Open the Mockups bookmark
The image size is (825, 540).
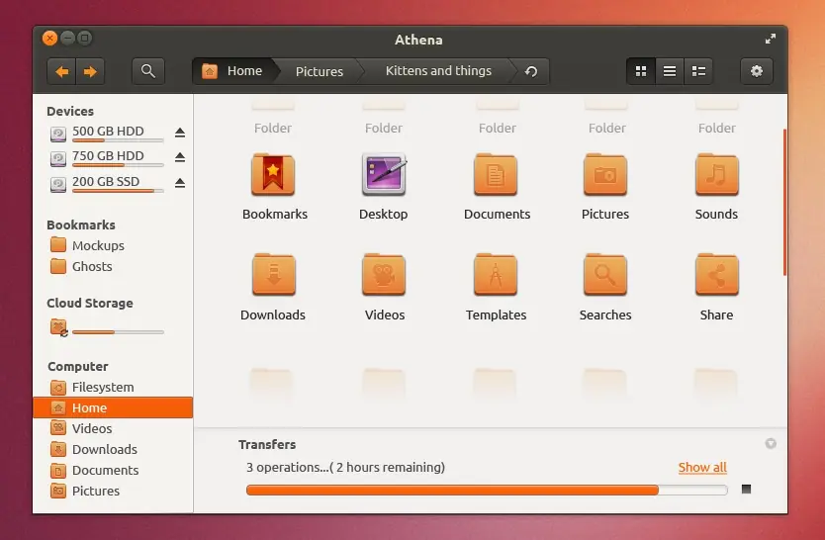[x=87, y=245]
